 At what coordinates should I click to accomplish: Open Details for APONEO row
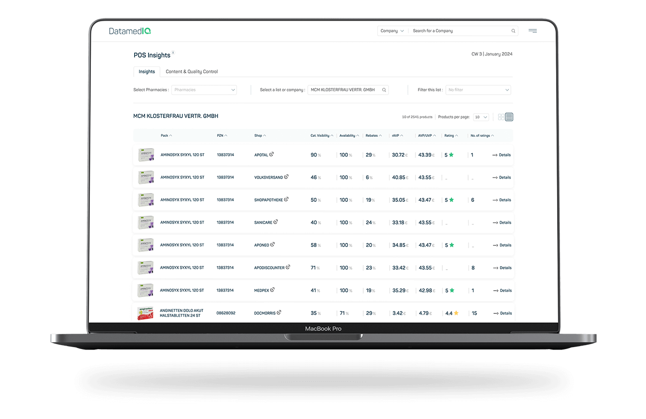tap(501, 245)
